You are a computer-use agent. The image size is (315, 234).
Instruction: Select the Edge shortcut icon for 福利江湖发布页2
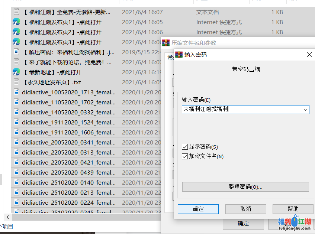[x=16, y=32]
